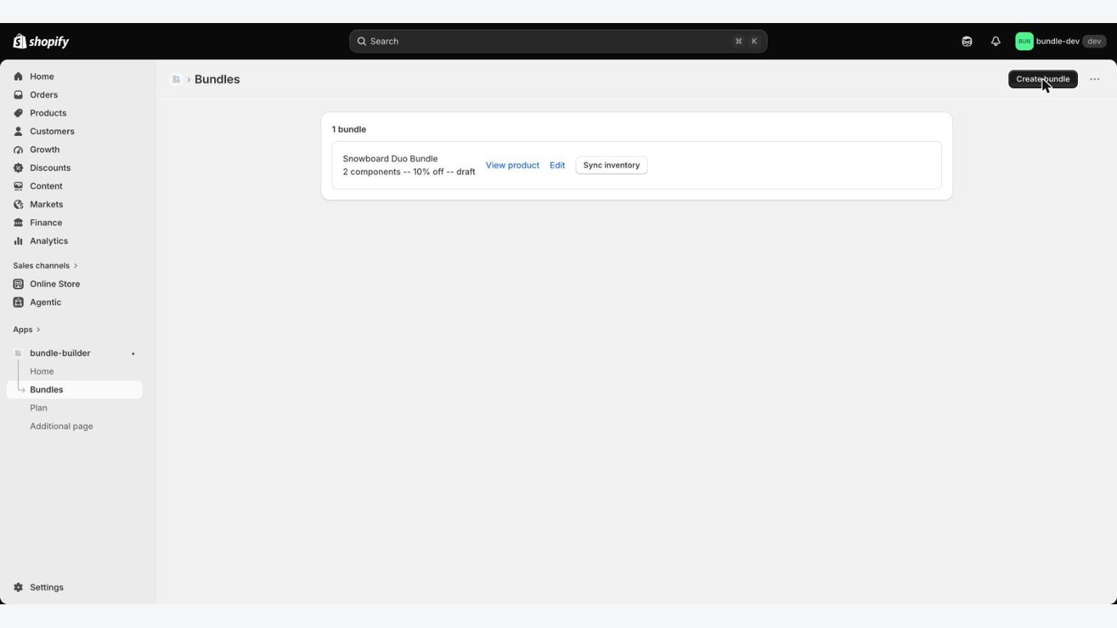Go to Plan under bundle-builder
The height and width of the screenshot is (628, 1117).
click(38, 408)
